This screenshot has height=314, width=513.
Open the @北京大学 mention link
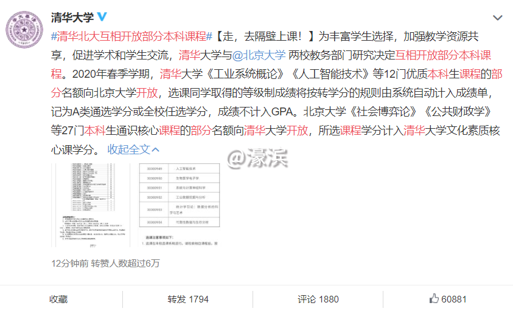(x=259, y=55)
